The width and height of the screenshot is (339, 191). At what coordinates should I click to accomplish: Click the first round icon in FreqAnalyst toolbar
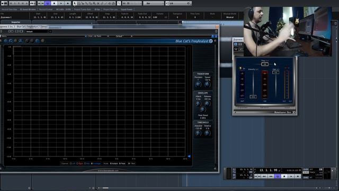pyautogui.click(x=6, y=41)
